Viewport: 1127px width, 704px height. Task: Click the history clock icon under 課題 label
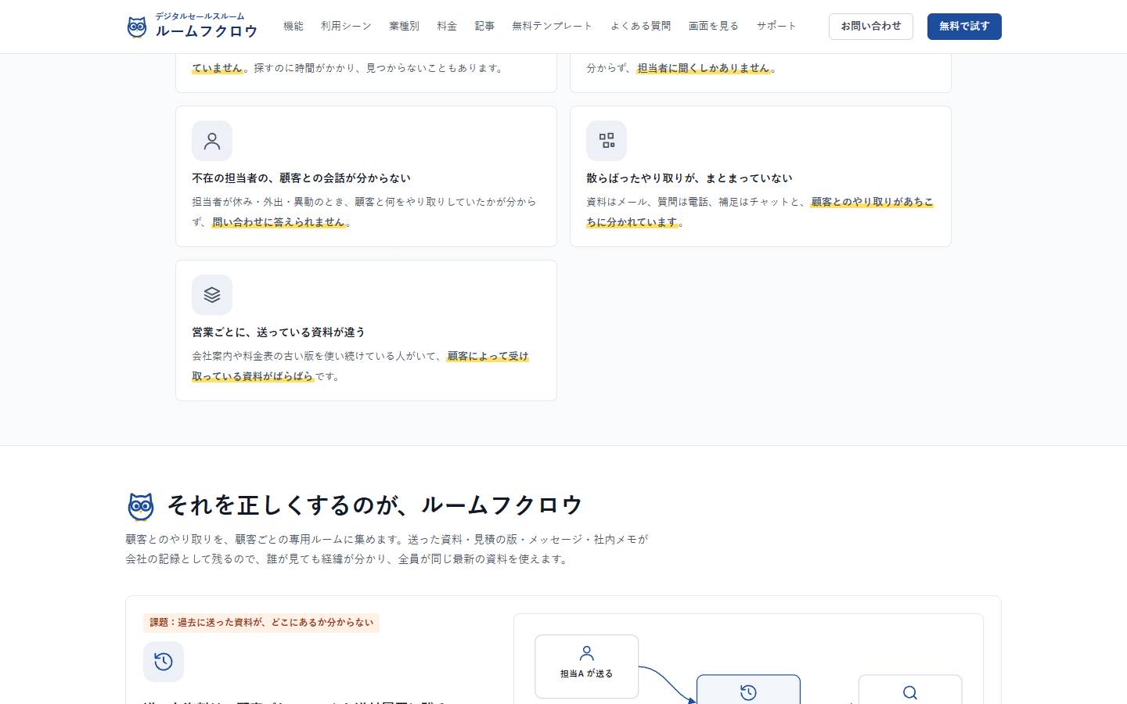coord(164,662)
